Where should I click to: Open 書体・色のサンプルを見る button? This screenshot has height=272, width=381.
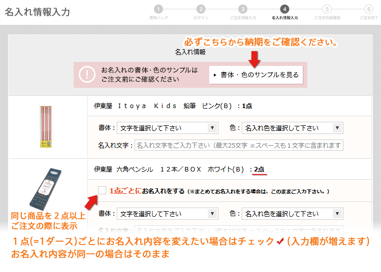coord(256,75)
